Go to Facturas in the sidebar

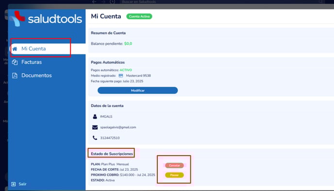tap(32, 62)
